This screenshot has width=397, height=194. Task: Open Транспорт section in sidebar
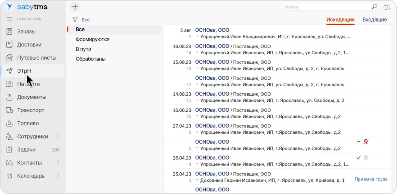[31, 110]
